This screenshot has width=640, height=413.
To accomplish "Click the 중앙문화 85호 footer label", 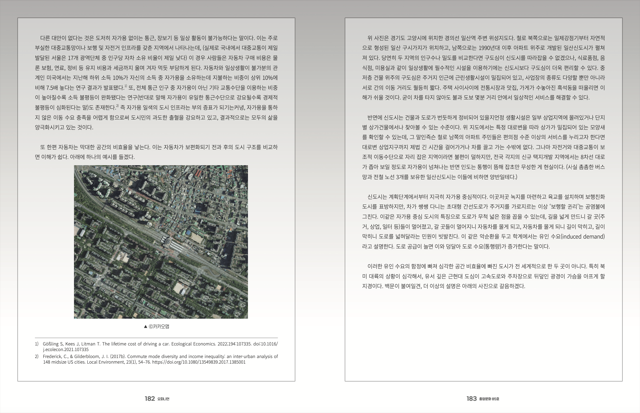I will [489, 399].
